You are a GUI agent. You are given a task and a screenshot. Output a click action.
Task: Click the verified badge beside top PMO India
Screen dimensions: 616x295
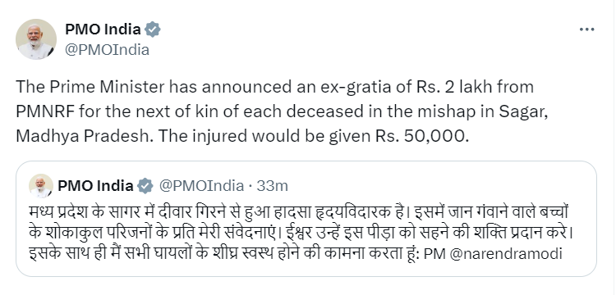pos(153,29)
